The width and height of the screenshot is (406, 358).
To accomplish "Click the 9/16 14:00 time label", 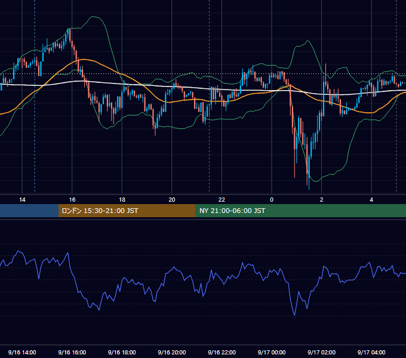I will pyautogui.click(x=22, y=352).
